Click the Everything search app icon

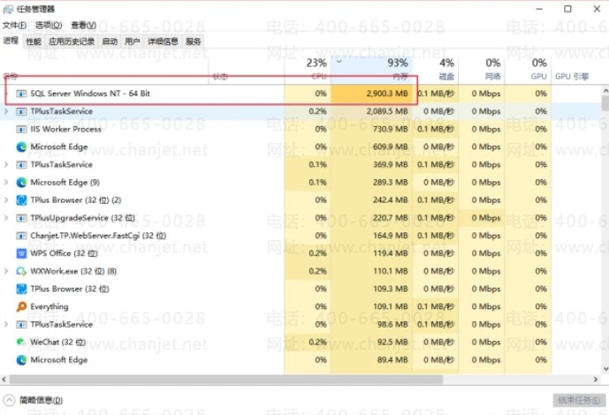[21, 306]
